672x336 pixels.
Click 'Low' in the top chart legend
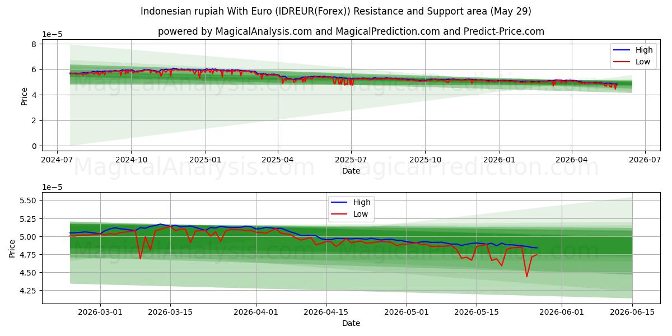pyautogui.click(x=643, y=62)
